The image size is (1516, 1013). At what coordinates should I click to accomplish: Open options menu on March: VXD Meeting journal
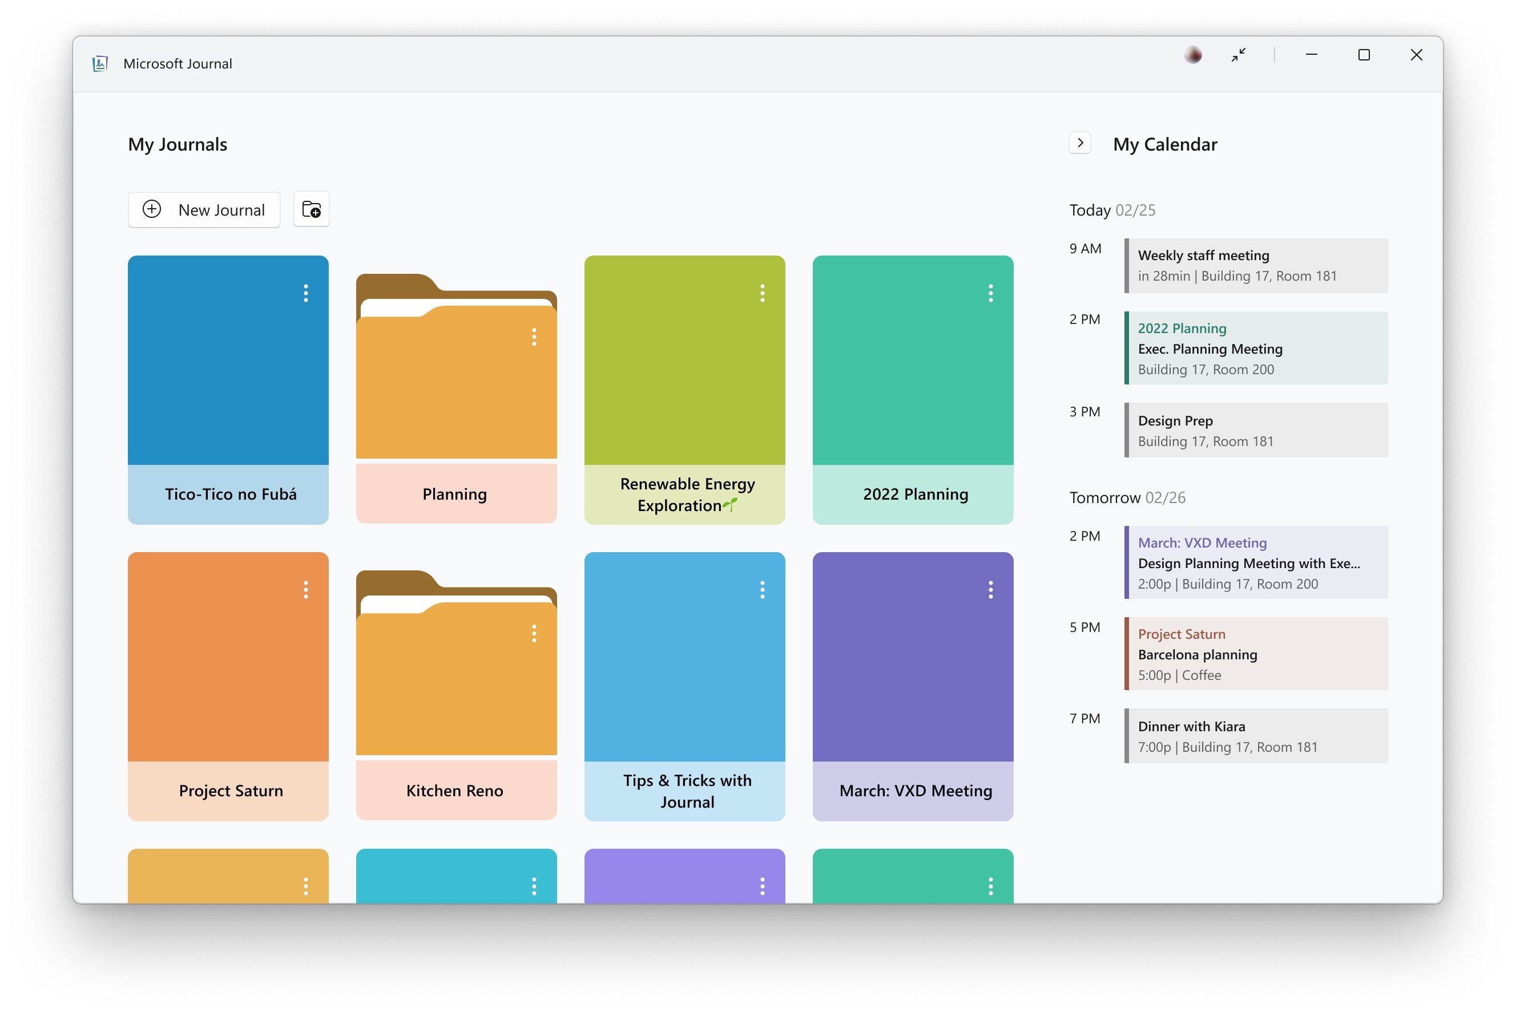pos(991,590)
